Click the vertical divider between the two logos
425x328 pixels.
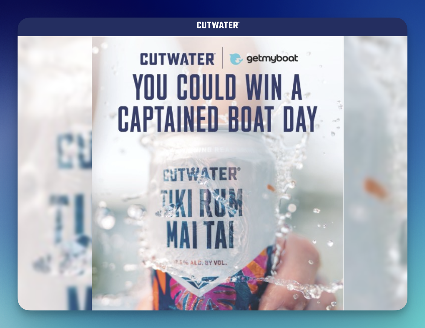tap(223, 58)
